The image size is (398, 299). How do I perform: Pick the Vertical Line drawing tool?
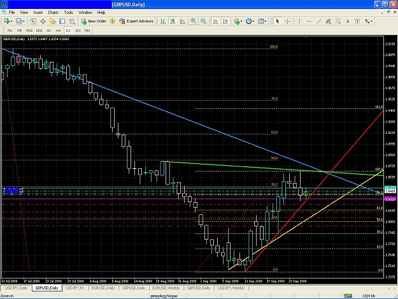299,21
